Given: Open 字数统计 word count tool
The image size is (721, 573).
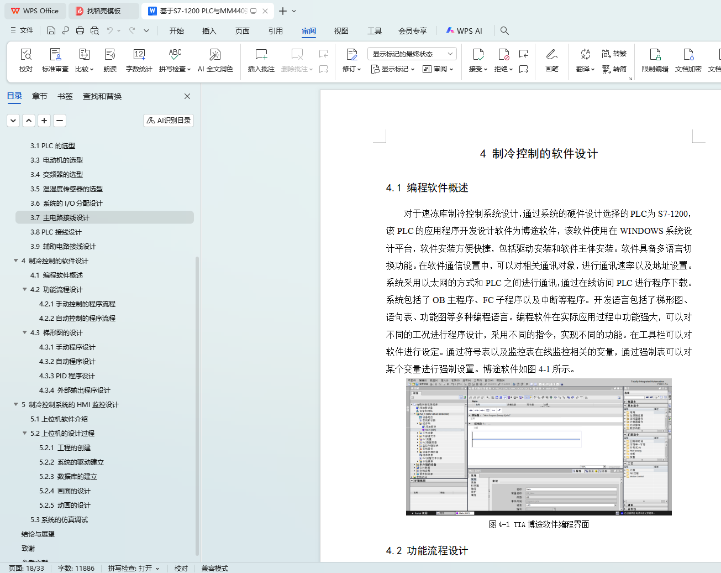Looking at the screenshot, I should coord(139,60).
